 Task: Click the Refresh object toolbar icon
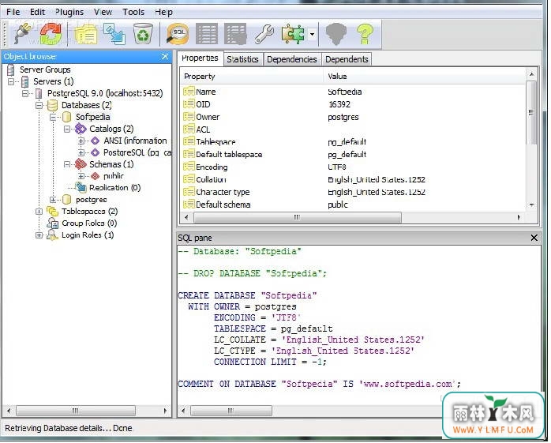(x=51, y=34)
